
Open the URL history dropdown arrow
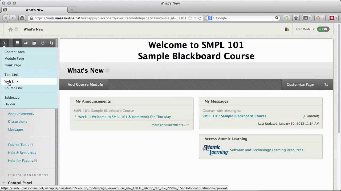pyautogui.click(x=195, y=18)
